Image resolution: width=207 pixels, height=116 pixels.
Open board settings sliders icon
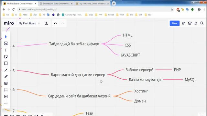(184, 23)
